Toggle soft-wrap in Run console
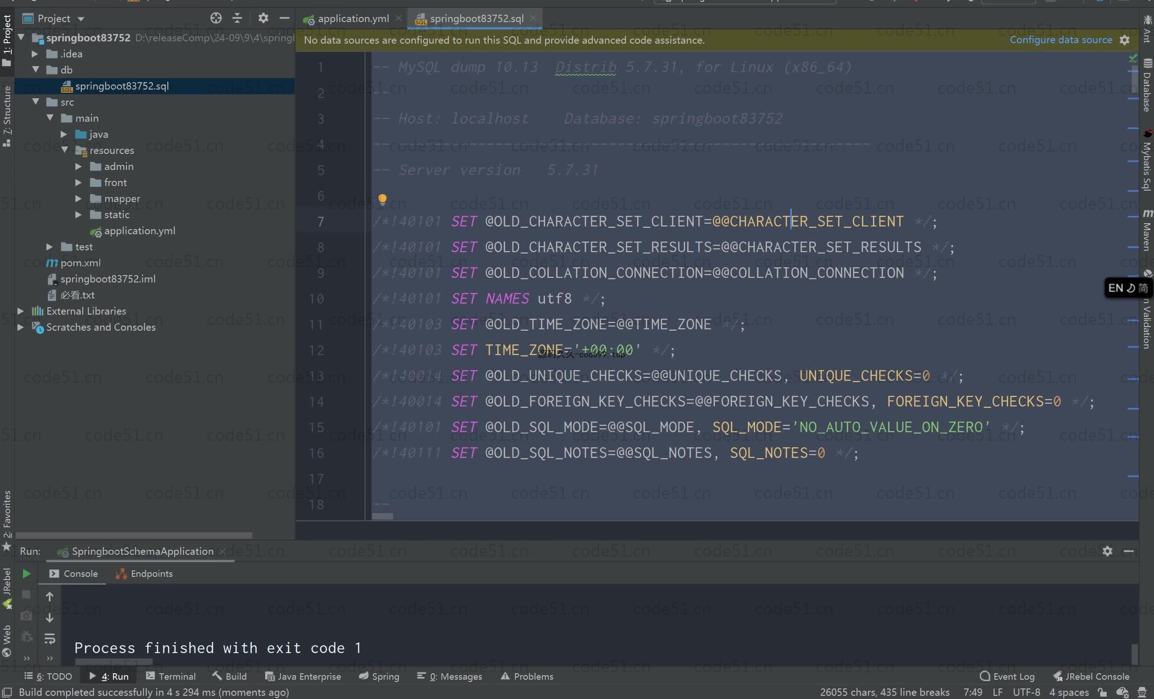This screenshot has height=699, width=1154. (x=50, y=639)
